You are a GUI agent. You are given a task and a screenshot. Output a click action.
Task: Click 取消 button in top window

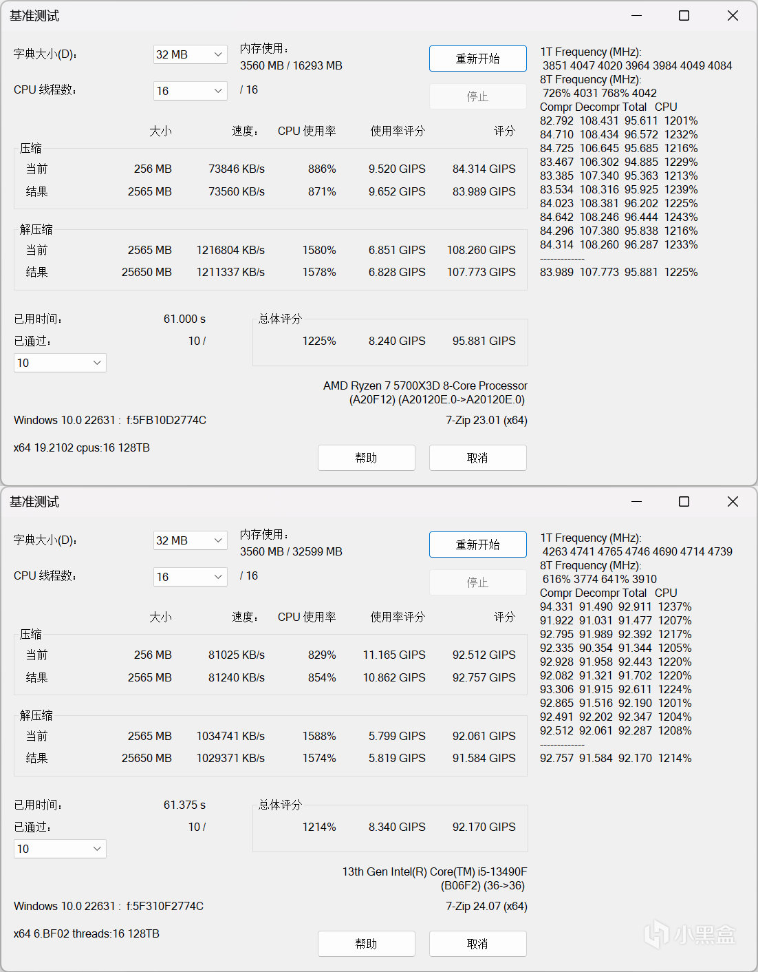point(478,458)
